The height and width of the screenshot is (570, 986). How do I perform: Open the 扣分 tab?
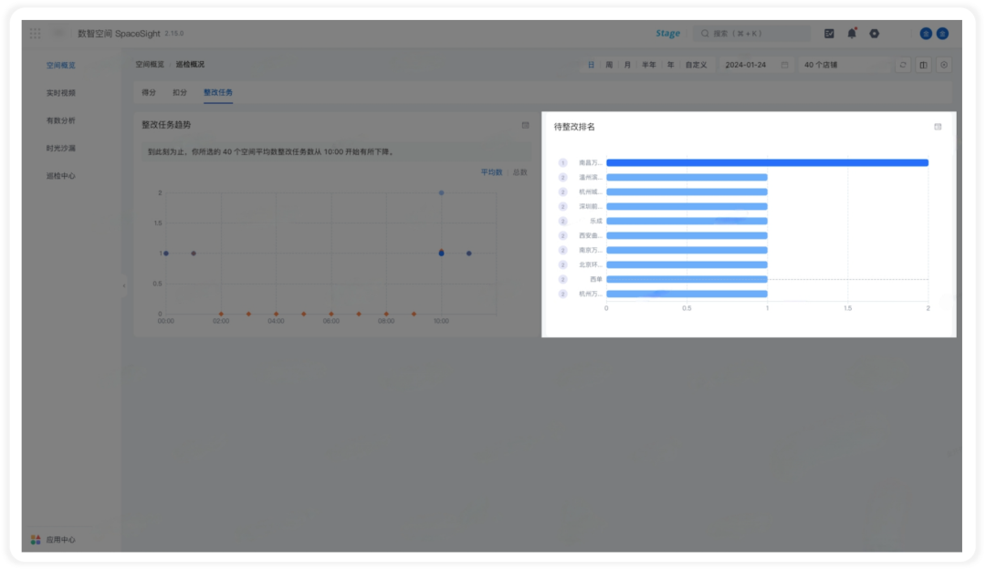point(180,92)
